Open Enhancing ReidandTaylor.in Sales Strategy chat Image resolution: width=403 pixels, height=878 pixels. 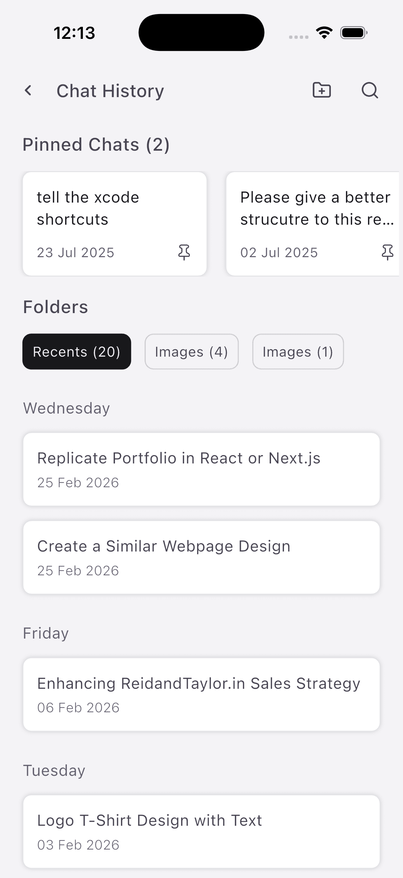click(201, 694)
